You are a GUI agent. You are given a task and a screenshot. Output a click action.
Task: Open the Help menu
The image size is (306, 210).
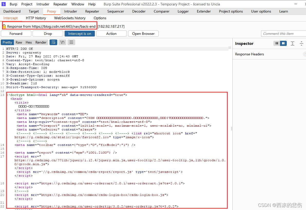[x=92, y=4]
